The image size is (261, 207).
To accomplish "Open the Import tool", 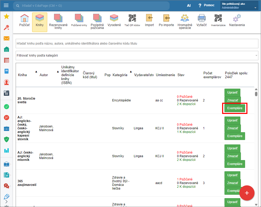I will pyautogui.click(x=149, y=21).
